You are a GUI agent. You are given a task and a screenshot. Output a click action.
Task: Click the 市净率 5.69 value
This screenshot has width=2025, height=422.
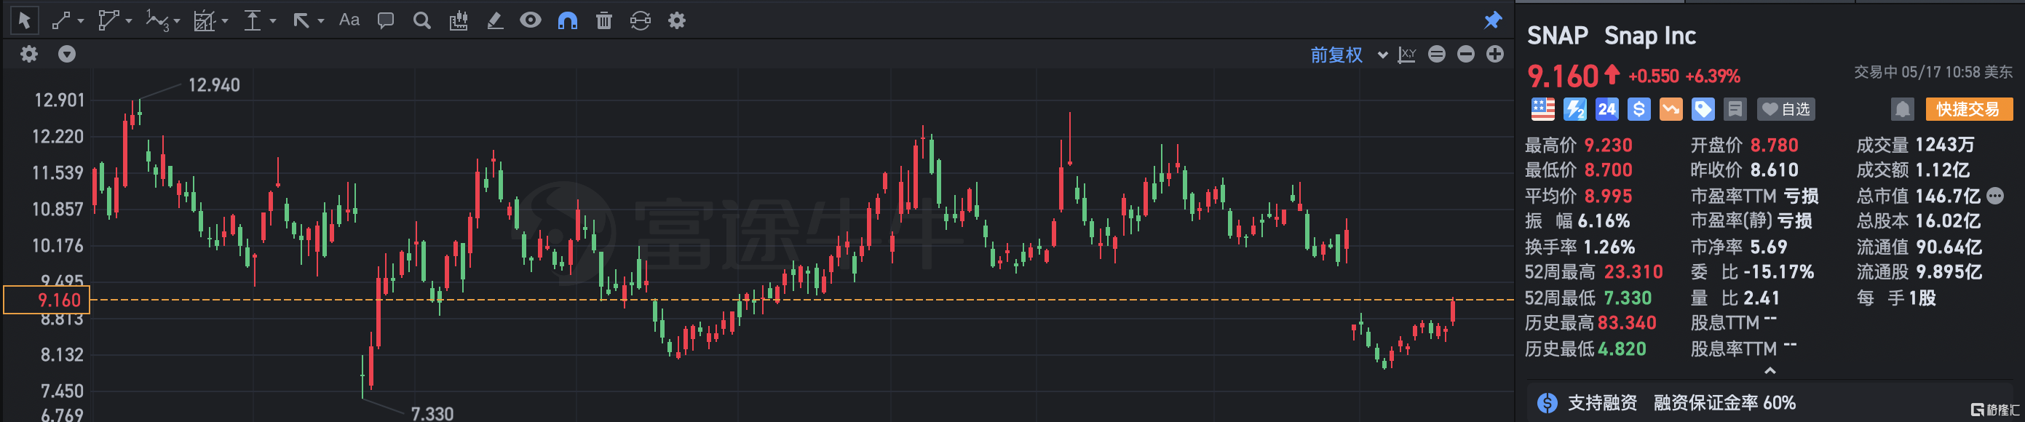point(1769,247)
